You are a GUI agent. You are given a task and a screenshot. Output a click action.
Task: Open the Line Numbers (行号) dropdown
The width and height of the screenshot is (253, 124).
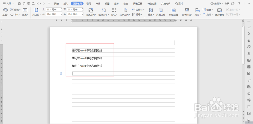137,14
